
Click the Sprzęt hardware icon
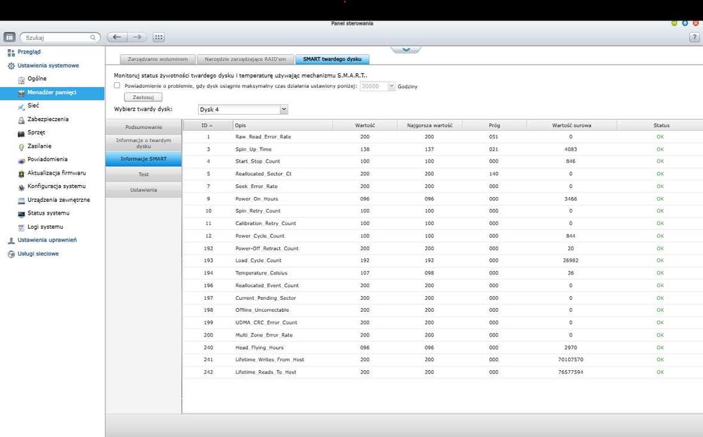point(21,133)
